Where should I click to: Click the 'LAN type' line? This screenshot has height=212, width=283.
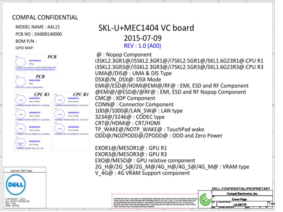[139, 111]
